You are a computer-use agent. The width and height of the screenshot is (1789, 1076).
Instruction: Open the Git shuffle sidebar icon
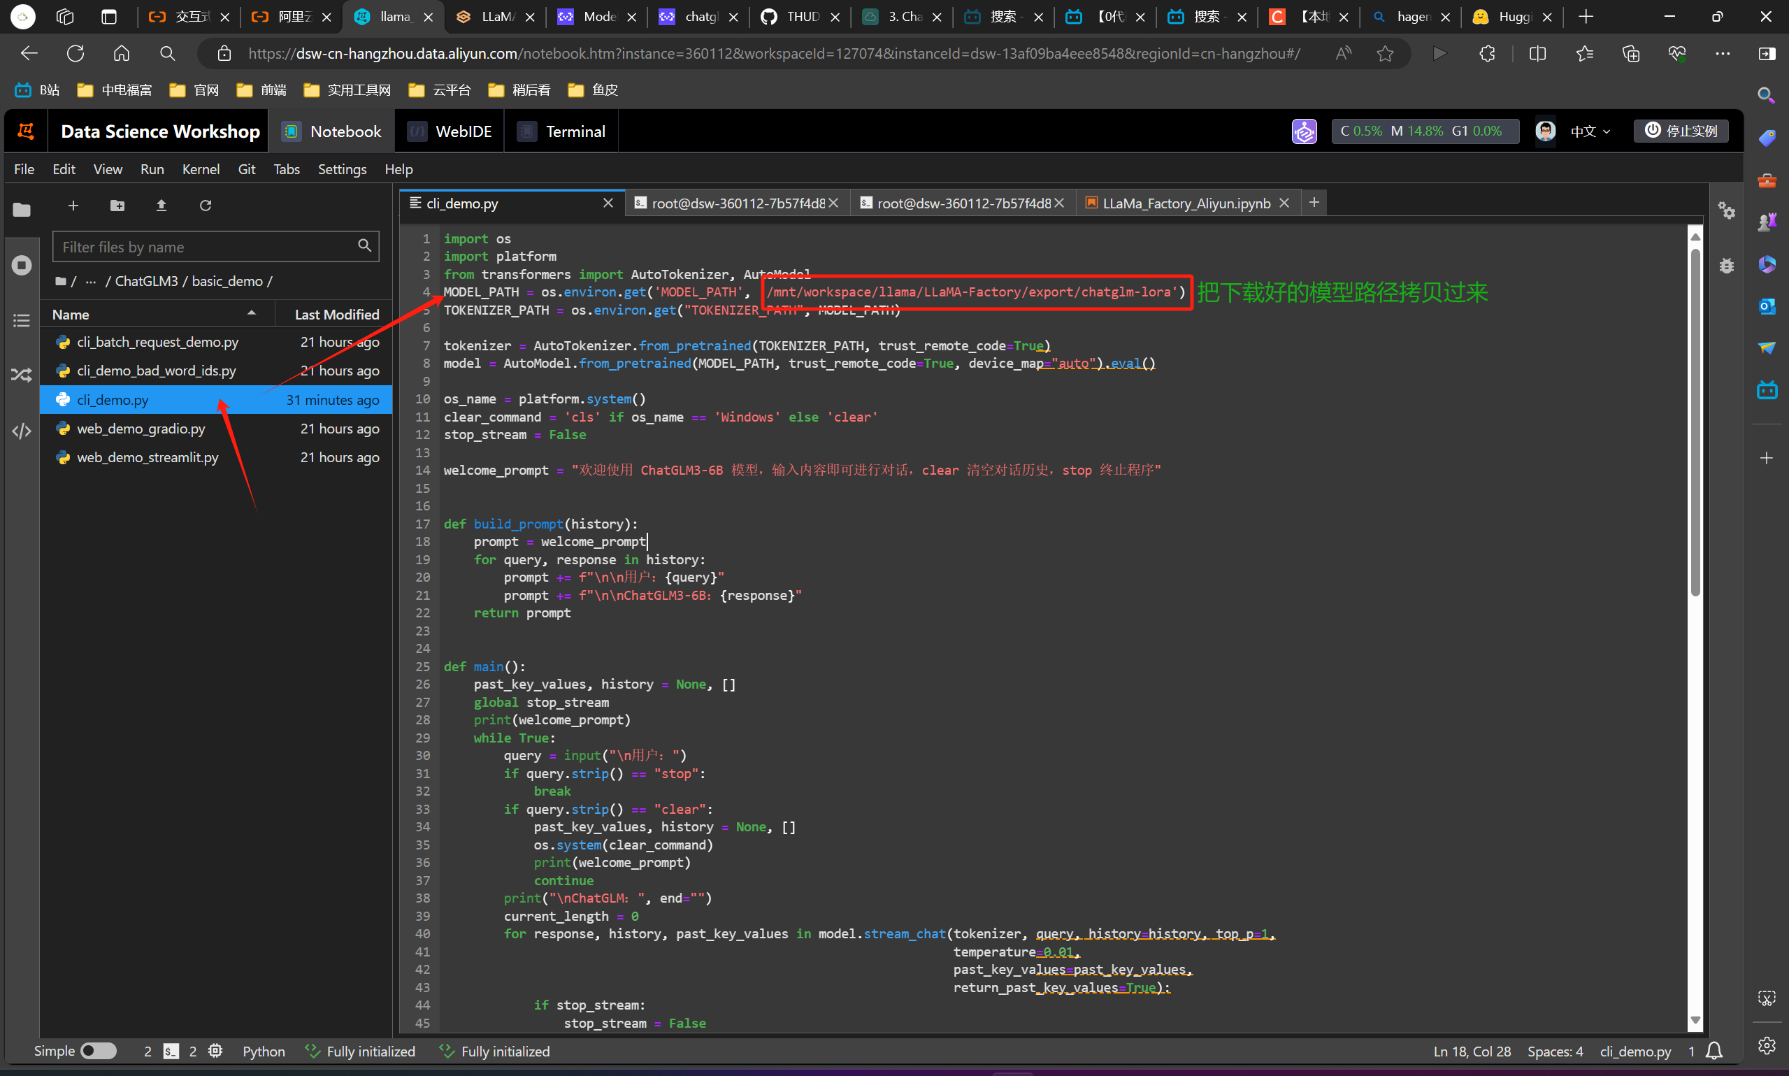(22, 375)
